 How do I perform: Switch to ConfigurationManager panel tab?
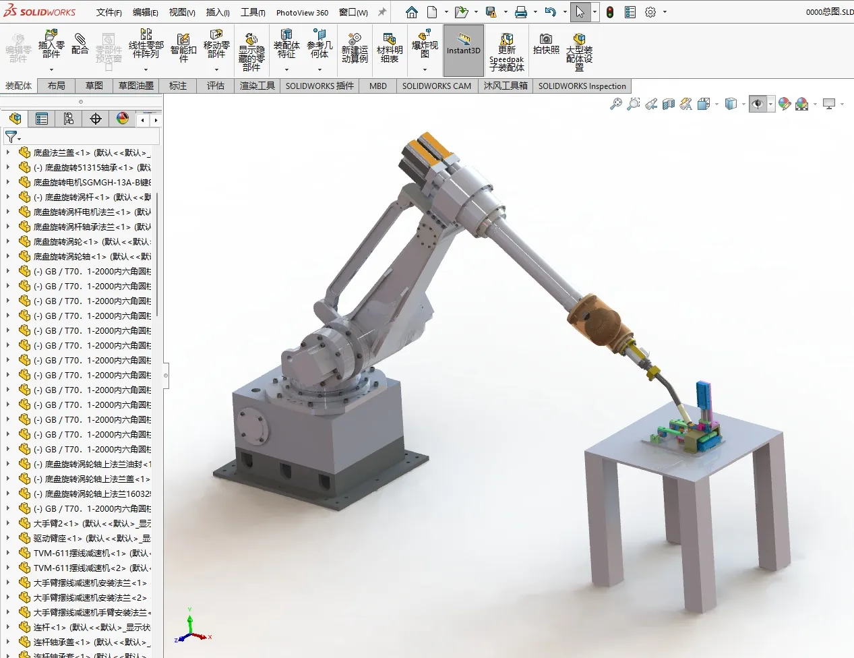click(69, 119)
